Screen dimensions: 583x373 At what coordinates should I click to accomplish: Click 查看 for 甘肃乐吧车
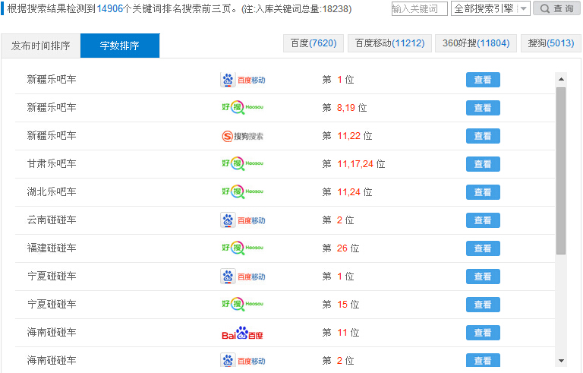(x=483, y=164)
